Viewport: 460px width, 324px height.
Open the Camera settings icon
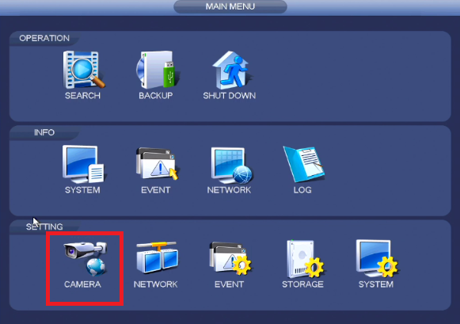[86, 258]
